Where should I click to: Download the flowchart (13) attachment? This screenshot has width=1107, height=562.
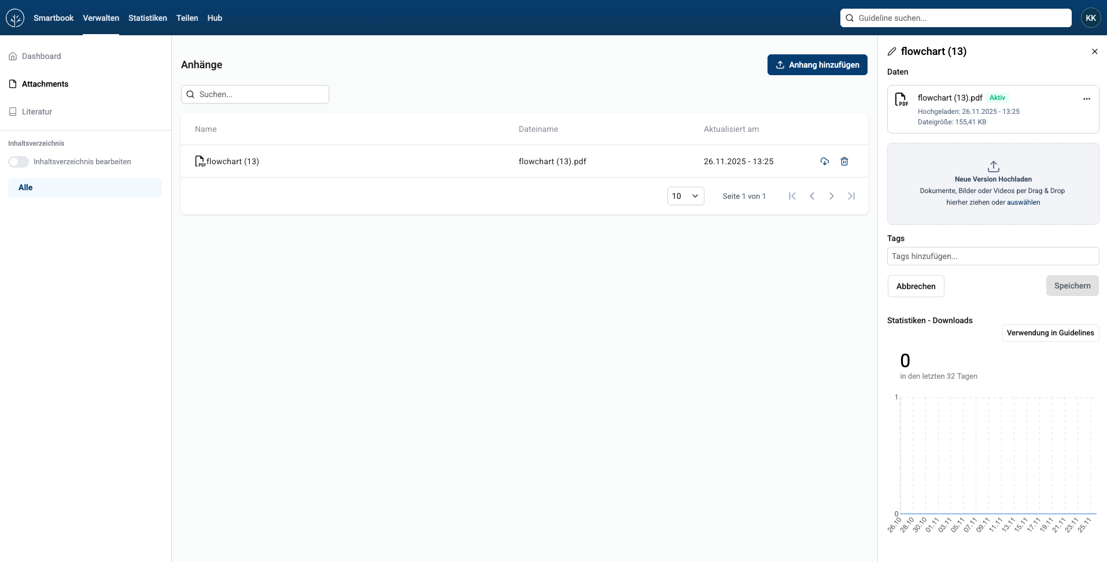pos(825,161)
